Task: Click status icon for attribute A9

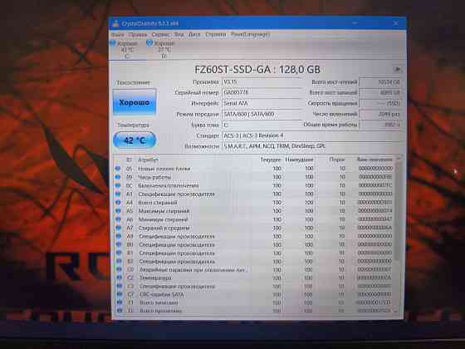Action: (x=118, y=237)
